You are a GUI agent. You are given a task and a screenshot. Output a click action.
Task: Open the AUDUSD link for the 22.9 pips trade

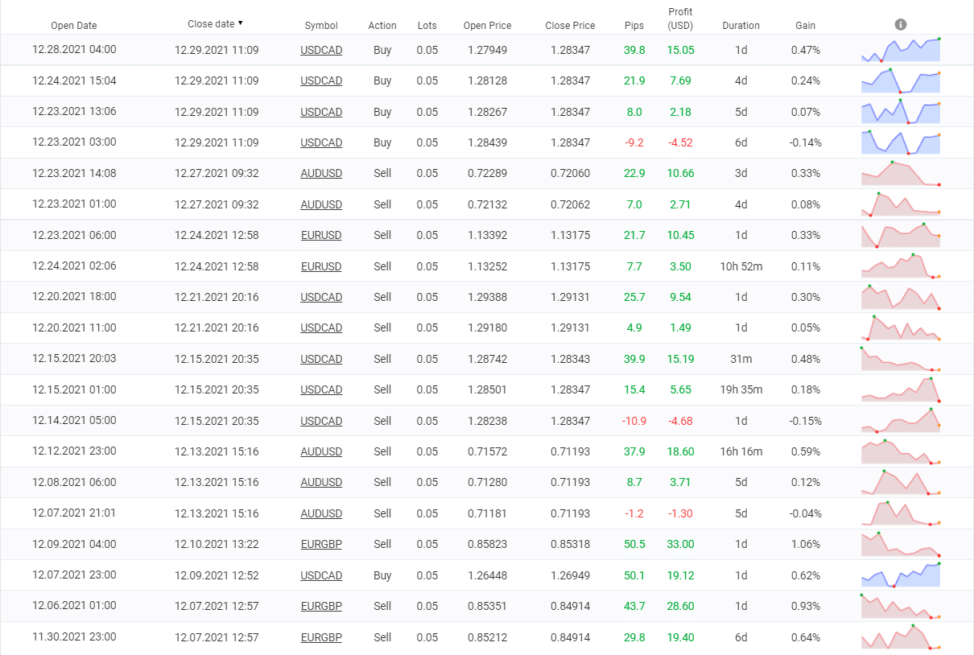click(x=321, y=173)
